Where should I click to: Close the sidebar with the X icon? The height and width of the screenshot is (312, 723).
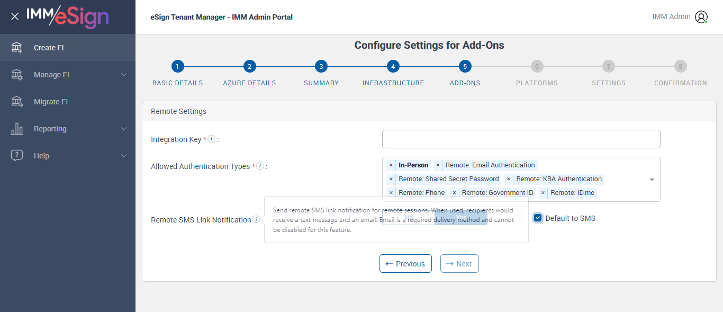(x=15, y=16)
